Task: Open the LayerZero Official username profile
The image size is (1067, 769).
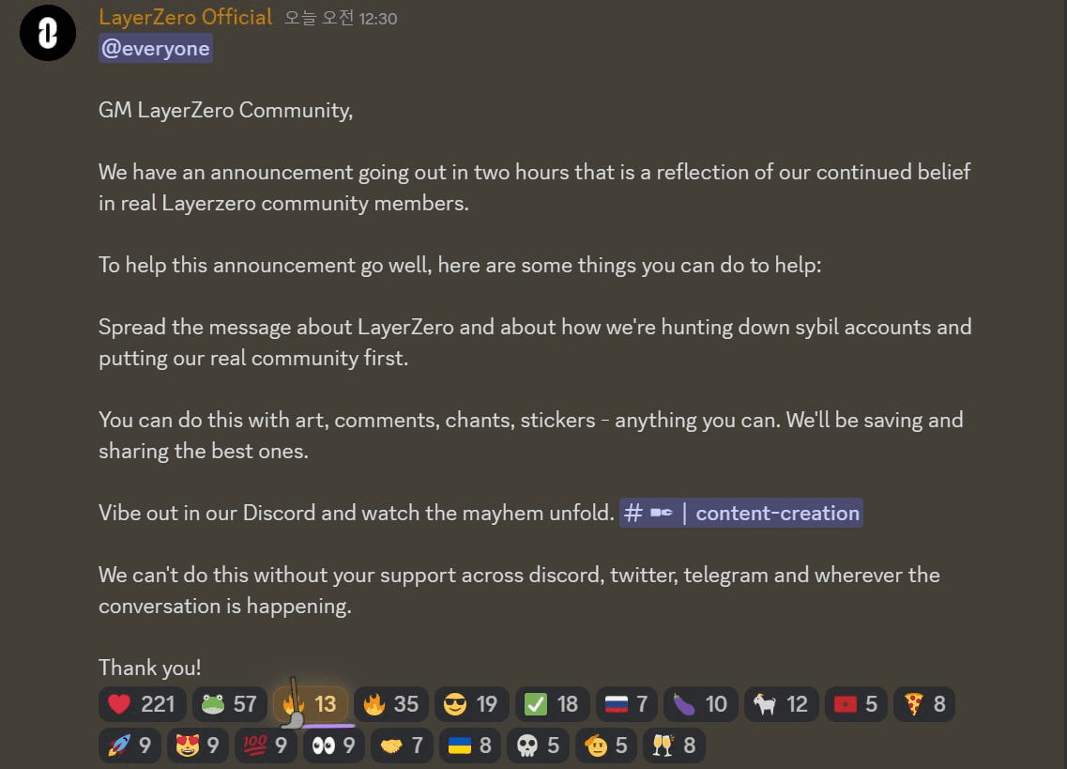Action: click(x=185, y=16)
